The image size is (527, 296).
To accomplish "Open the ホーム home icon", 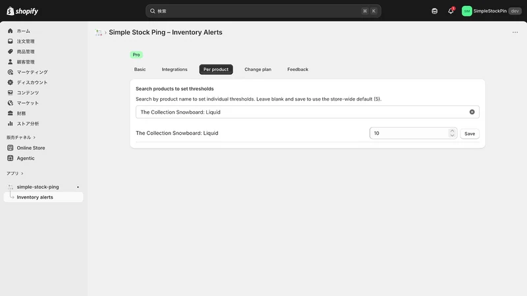I will pyautogui.click(x=10, y=31).
